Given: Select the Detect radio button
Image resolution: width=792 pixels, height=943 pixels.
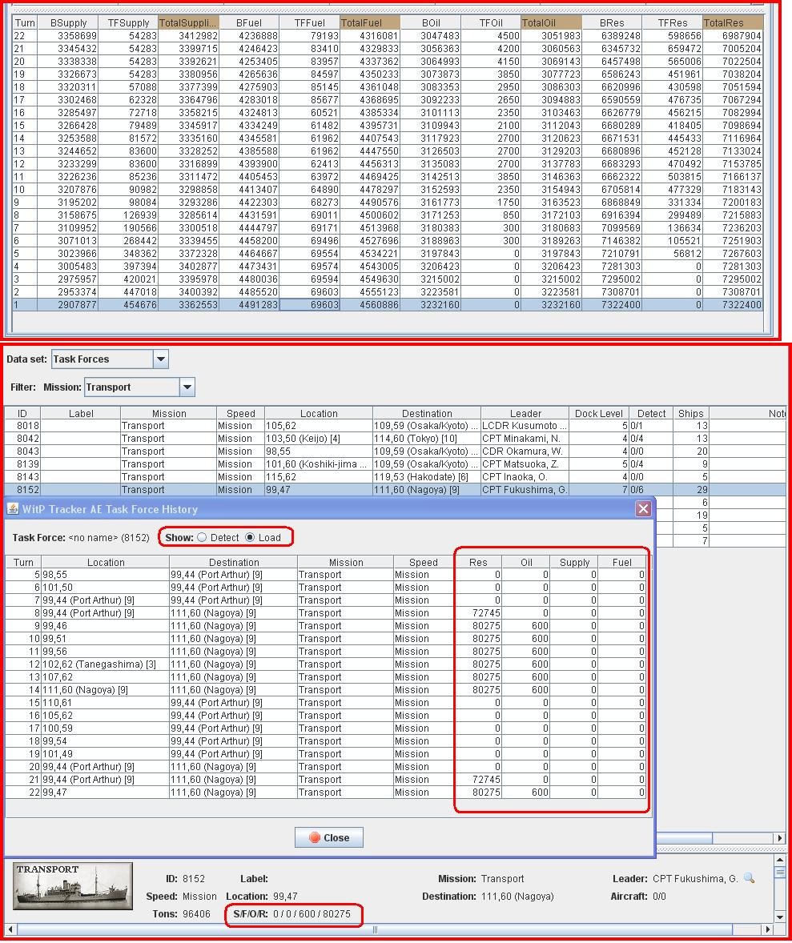Looking at the screenshot, I should coord(203,538).
